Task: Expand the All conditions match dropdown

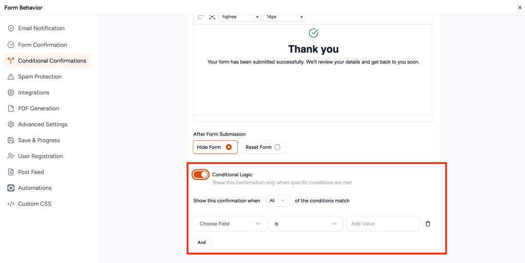Action: tap(277, 201)
